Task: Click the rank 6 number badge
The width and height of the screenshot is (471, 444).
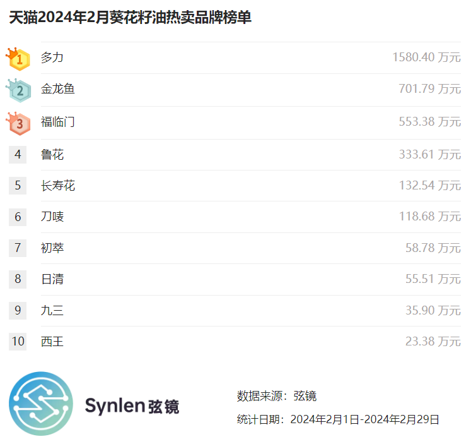Action: (x=18, y=217)
